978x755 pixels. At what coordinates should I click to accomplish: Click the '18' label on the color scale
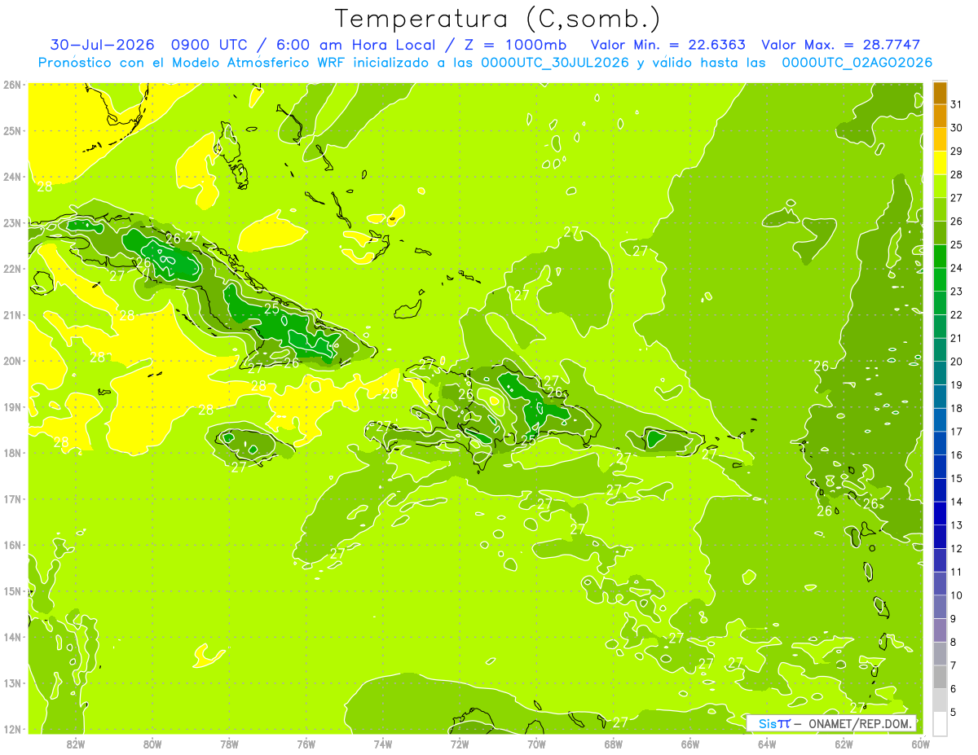point(957,408)
